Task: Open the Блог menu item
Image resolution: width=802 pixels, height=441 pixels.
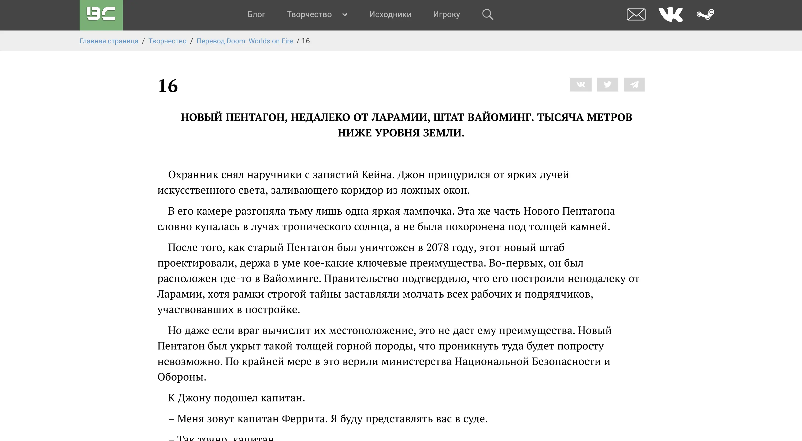Action: [x=256, y=14]
